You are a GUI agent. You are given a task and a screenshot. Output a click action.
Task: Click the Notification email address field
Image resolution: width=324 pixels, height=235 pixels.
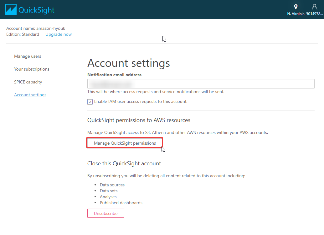point(201,84)
